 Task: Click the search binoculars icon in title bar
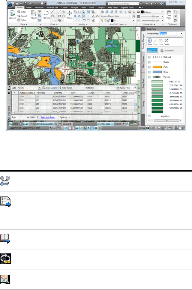click(x=142, y=4)
